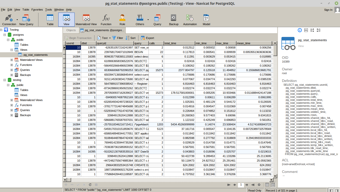The image size is (340, 192).
Task: Switch to grid view mode
Action: [267, 185]
